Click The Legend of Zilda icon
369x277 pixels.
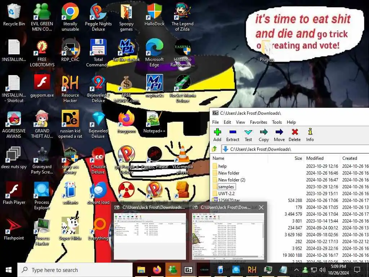182,17
